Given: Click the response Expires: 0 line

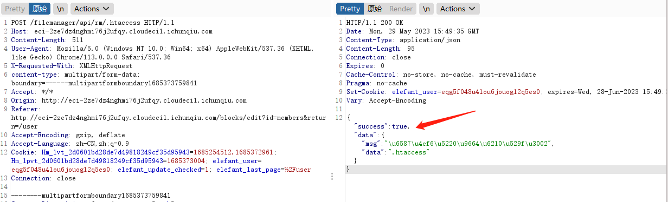Looking at the screenshot, I should click(366, 66).
